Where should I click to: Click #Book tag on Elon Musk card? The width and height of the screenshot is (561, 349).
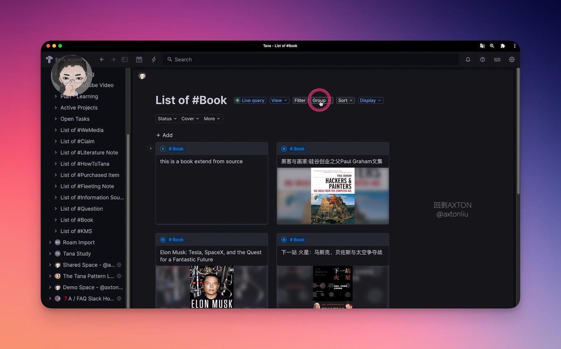pyautogui.click(x=176, y=240)
